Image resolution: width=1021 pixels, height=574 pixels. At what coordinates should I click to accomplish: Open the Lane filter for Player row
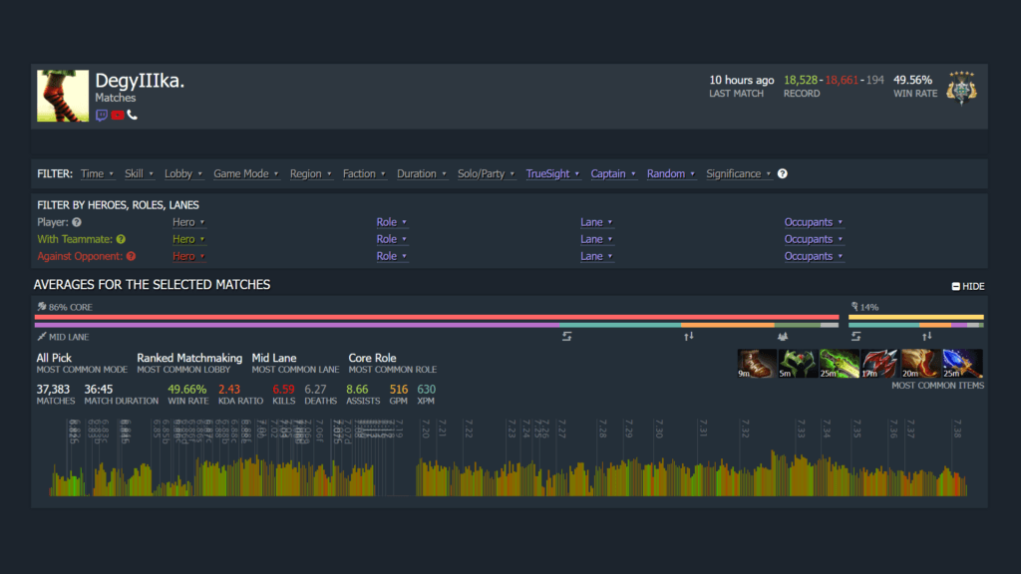pos(595,221)
